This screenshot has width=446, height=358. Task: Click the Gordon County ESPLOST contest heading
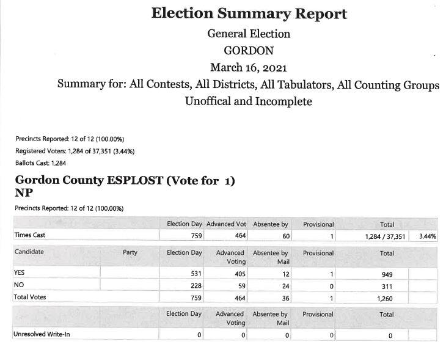[125, 181]
